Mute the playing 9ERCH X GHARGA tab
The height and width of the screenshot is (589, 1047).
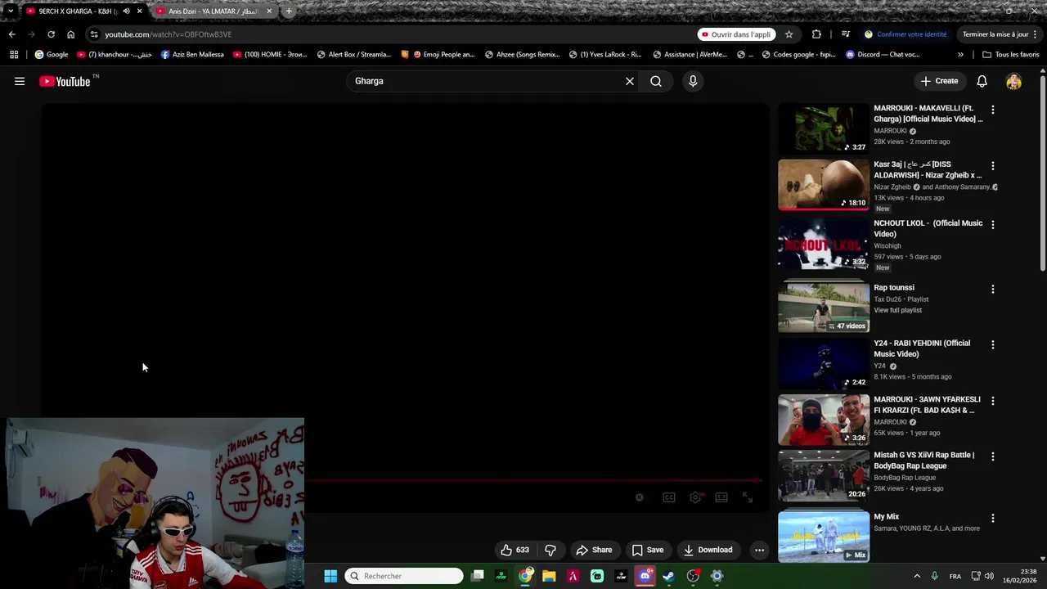pyautogui.click(x=126, y=11)
